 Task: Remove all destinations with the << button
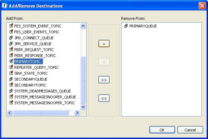point(104,98)
